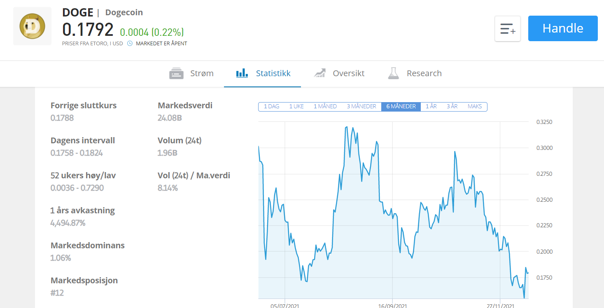
Task: Click the Markedsposisjon value #12
Action: [x=57, y=293]
